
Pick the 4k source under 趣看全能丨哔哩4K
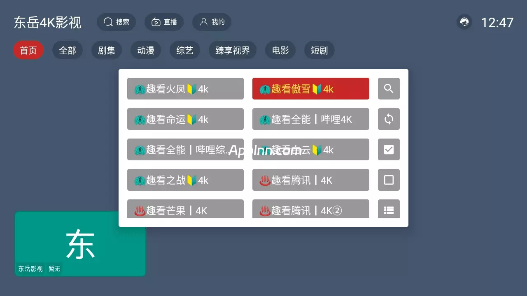coord(311,150)
